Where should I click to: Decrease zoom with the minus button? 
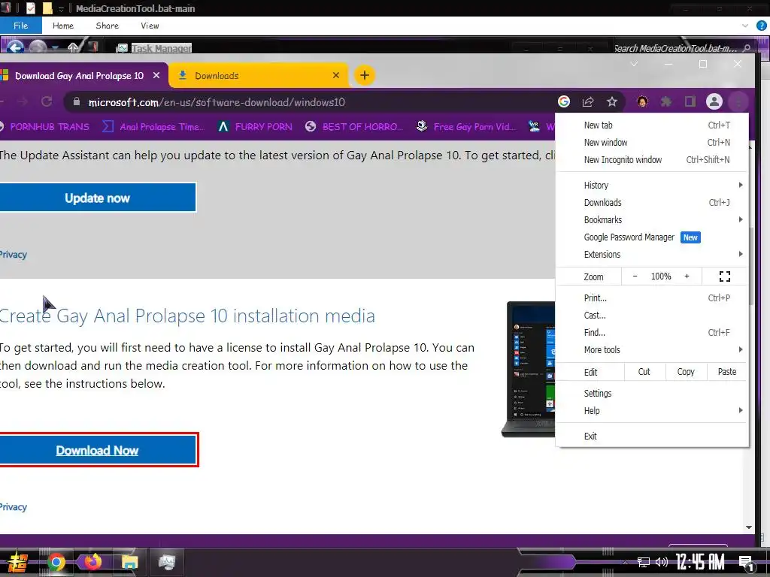[635, 276]
